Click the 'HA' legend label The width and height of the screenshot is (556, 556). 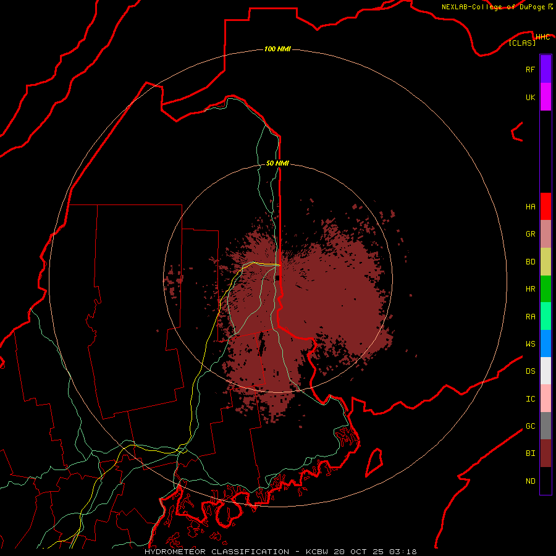[530, 207]
